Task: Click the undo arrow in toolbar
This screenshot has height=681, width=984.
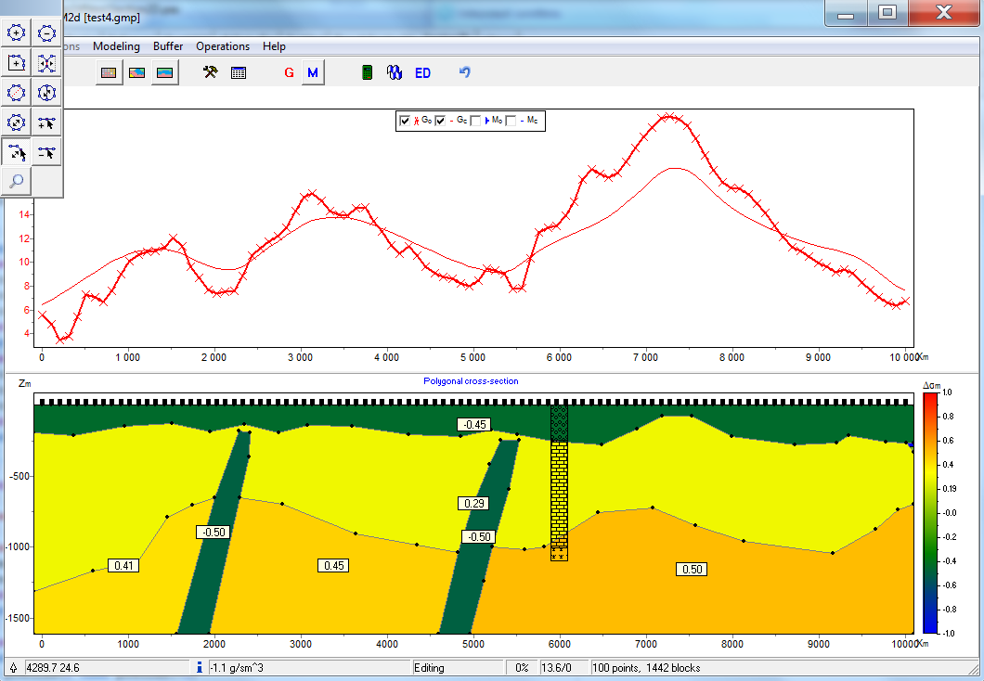Action: click(465, 72)
